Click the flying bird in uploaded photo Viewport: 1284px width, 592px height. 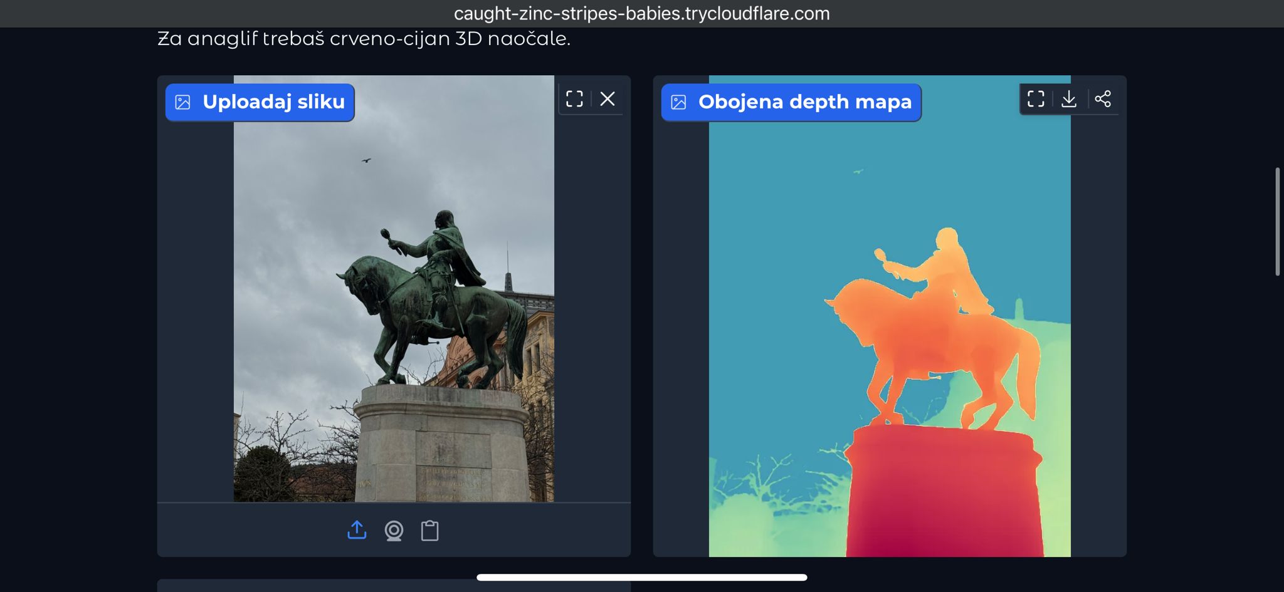tap(366, 160)
